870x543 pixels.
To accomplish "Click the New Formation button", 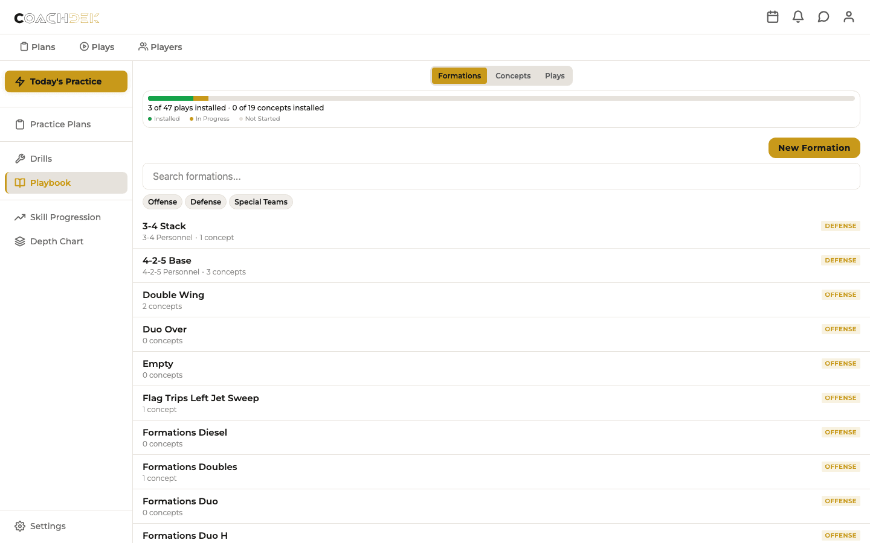I will (814, 147).
